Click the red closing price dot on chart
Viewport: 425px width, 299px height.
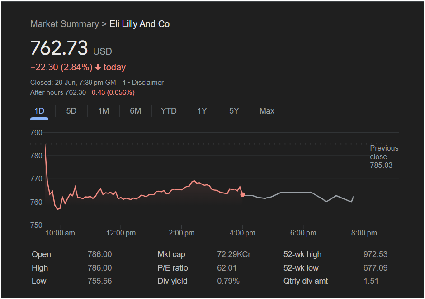[x=243, y=195]
